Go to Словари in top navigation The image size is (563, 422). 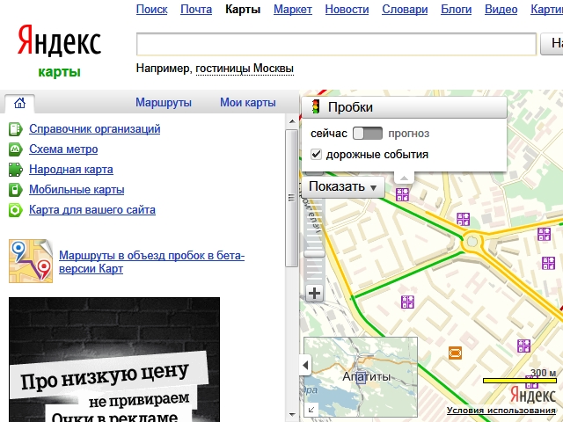405,10
